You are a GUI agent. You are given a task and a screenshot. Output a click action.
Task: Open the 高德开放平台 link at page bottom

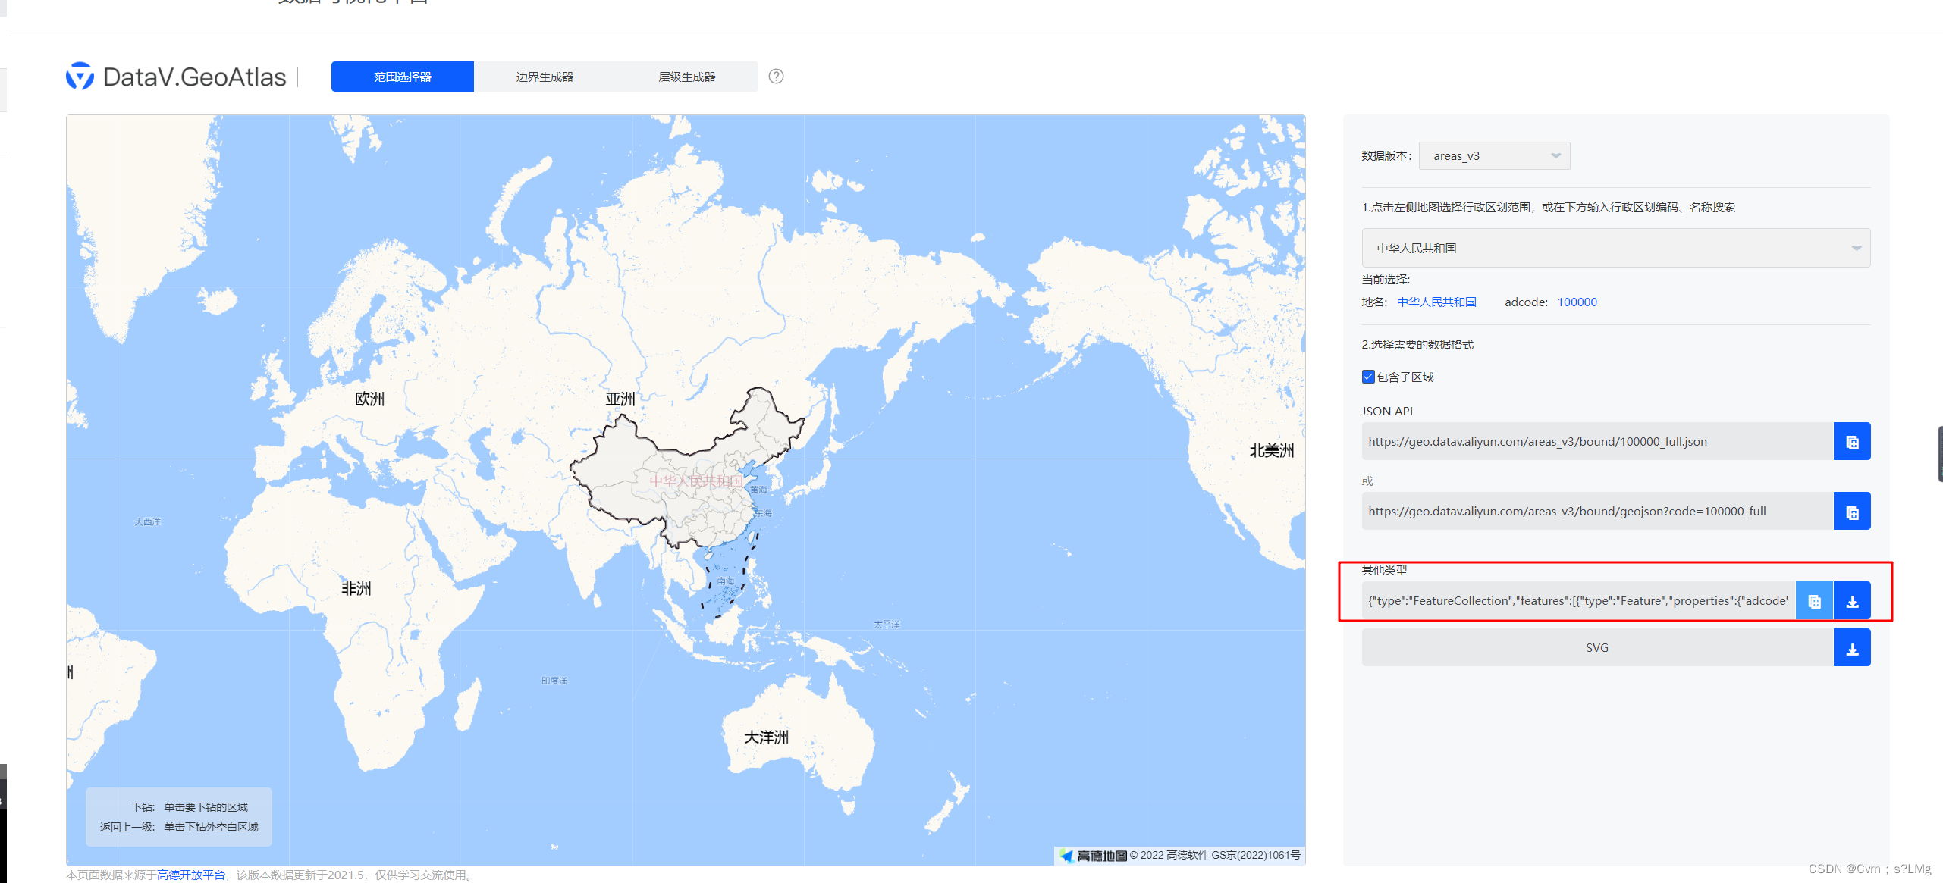(x=190, y=873)
